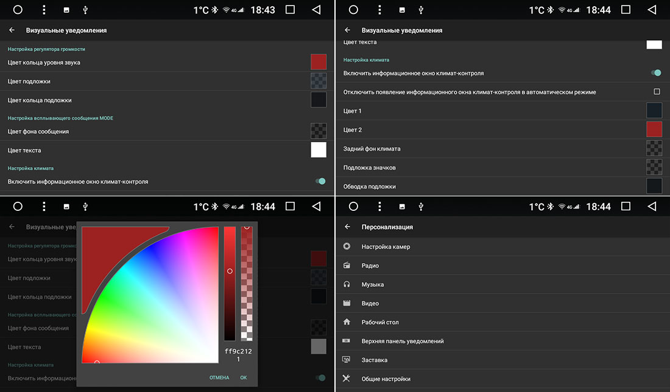Image resolution: width=670 pixels, height=392 pixels.
Task: Open the Видео personalization entry
Action: (x=503, y=303)
